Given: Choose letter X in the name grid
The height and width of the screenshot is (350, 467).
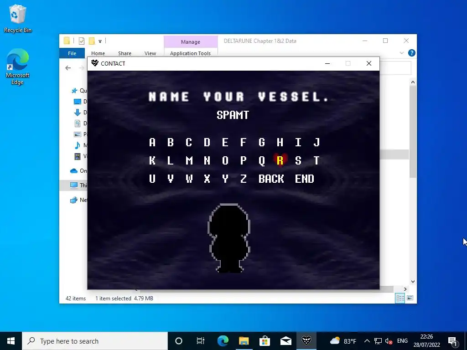Looking at the screenshot, I should click(x=207, y=179).
